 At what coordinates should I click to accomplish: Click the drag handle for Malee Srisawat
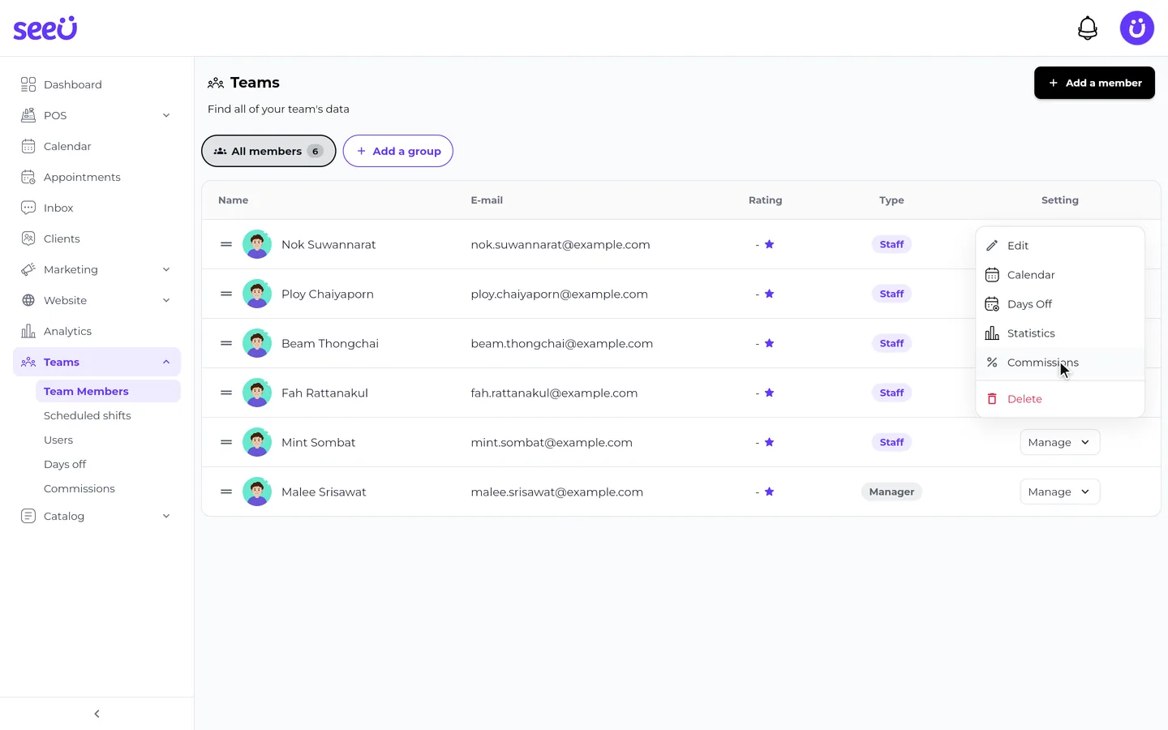click(x=226, y=492)
